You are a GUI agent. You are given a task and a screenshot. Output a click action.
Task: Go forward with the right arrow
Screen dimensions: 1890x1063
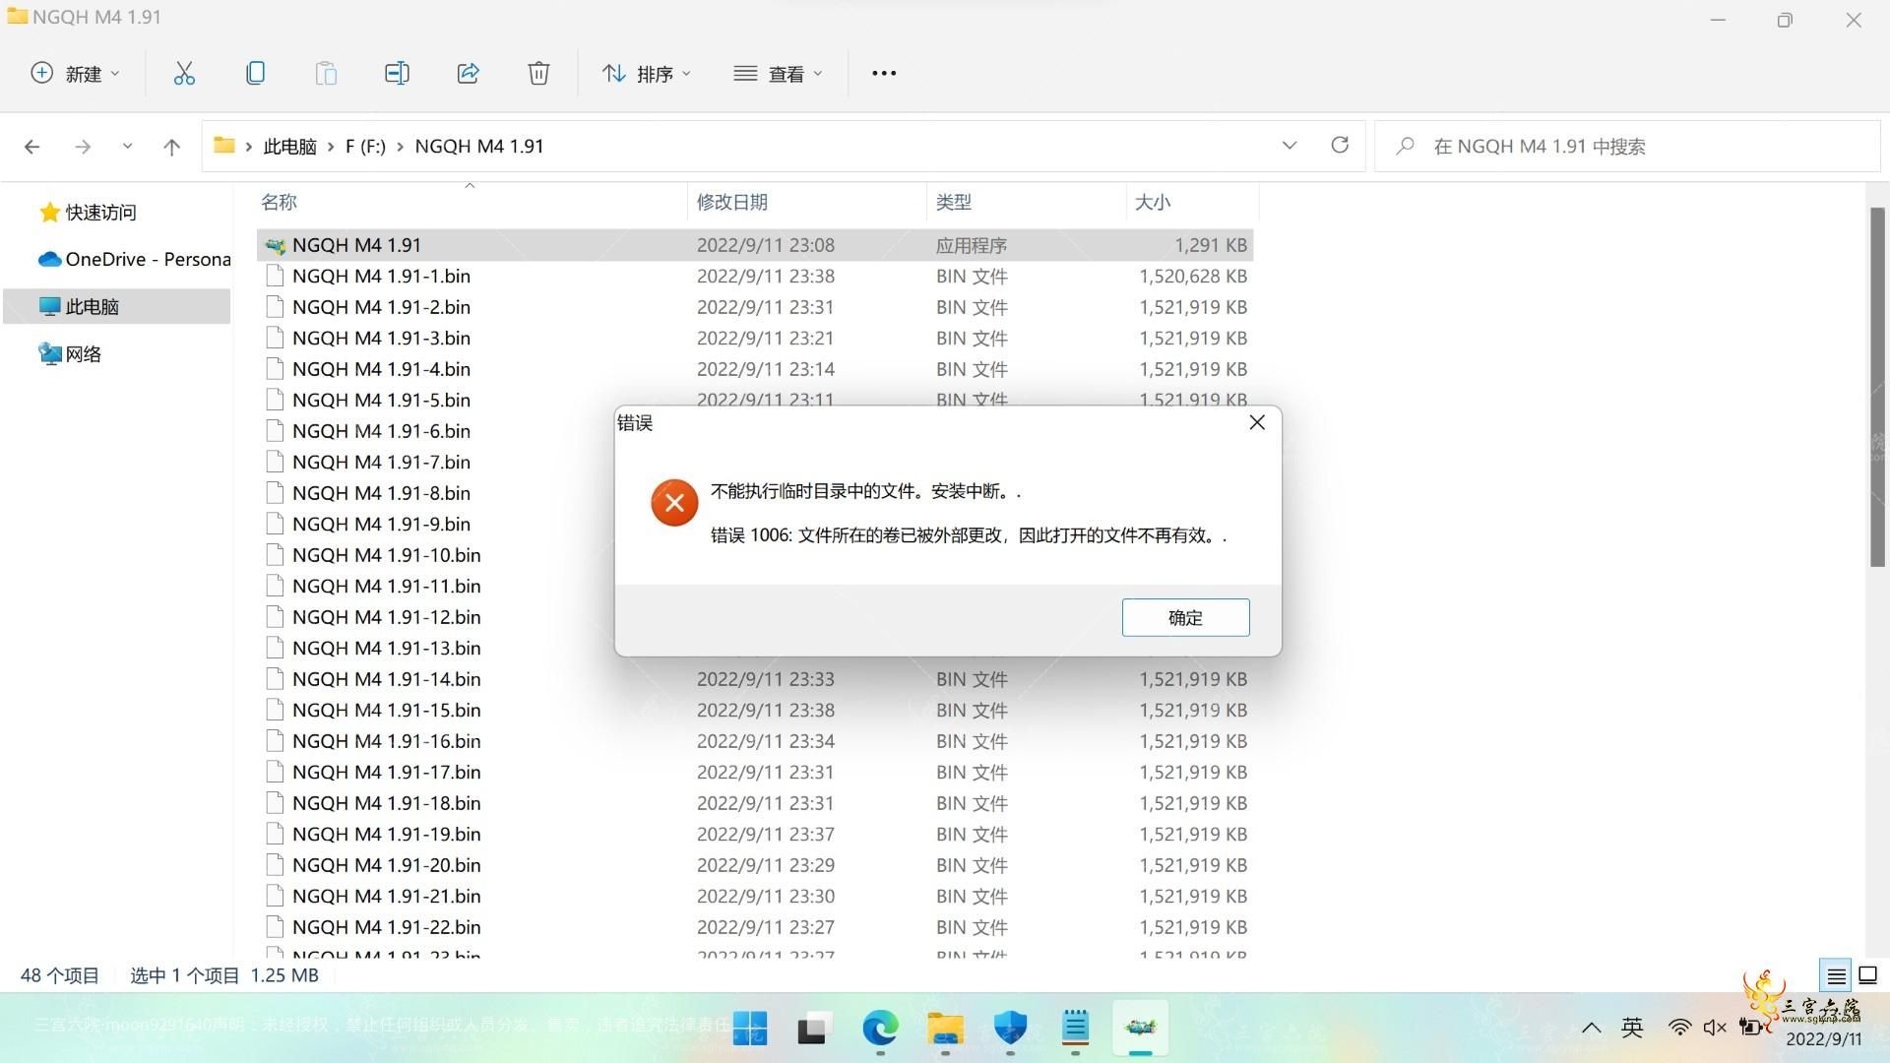[x=83, y=147]
